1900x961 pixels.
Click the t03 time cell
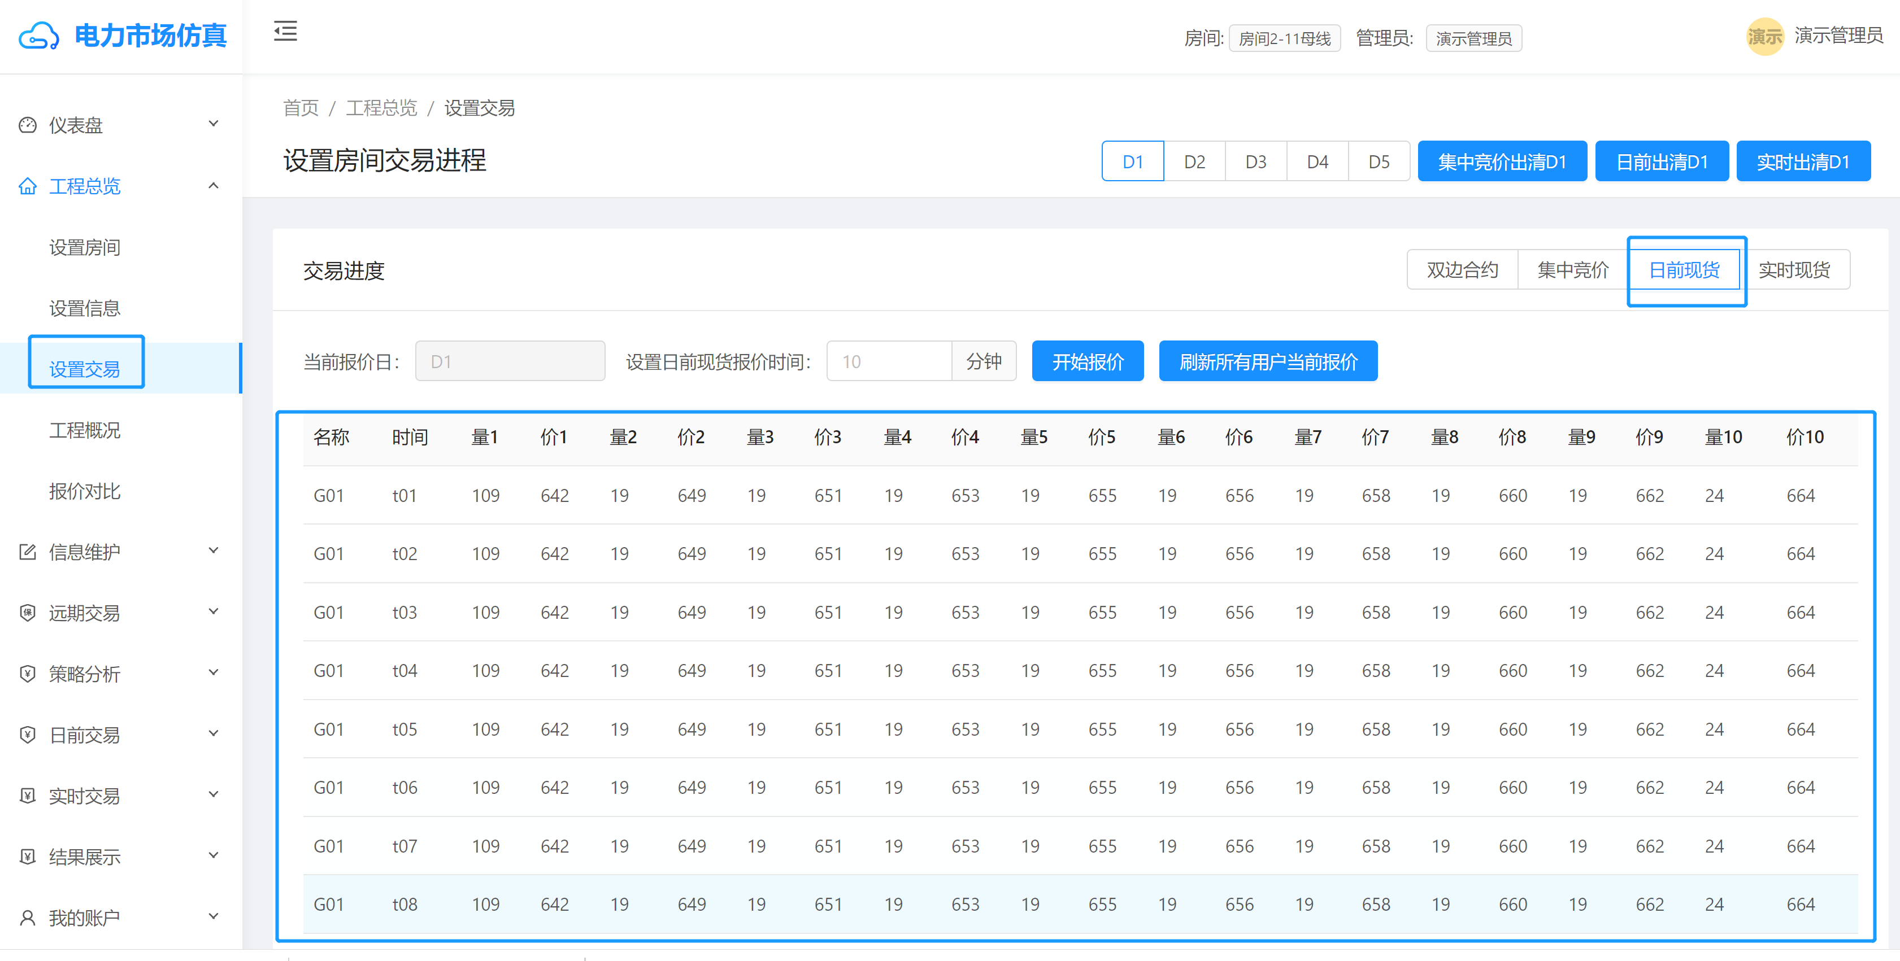click(x=404, y=613)
